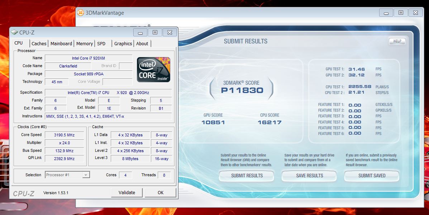429x215 pixels.
Task: Open the Processor #1 selection dropdown
Action: (67, 175)
